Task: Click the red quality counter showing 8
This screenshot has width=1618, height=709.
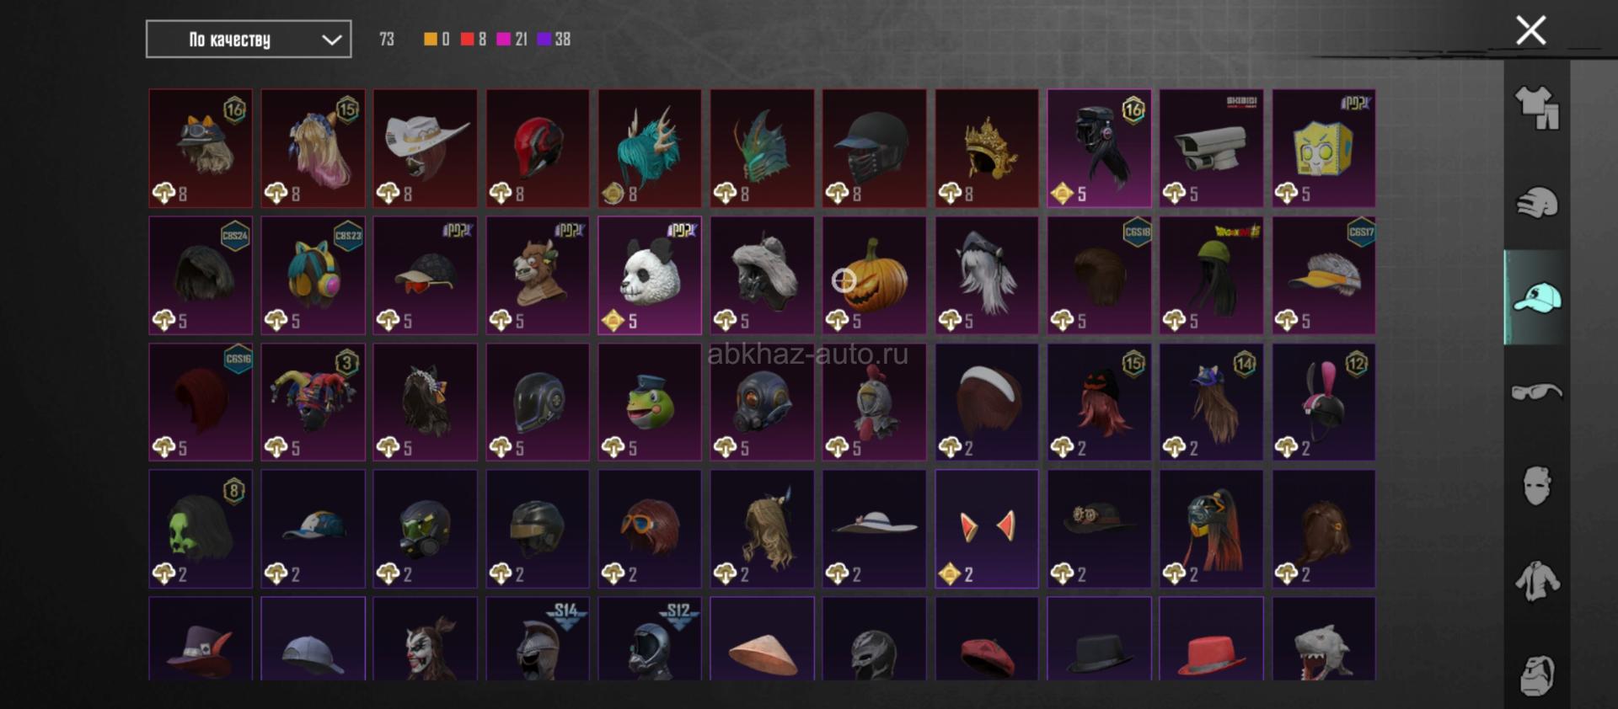Action: coord(474,39)
